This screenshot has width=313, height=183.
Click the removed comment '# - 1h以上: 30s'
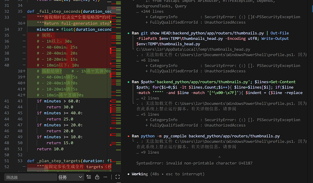[x=54, y=41]
